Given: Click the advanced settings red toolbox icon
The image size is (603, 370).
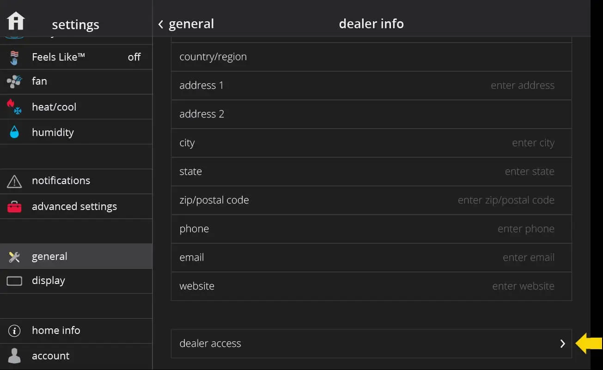Looking at the screenshot, I should coord(14,207).
